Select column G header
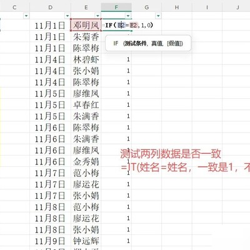Viewport: 250px width, 250px height. [x=147, y=7]
